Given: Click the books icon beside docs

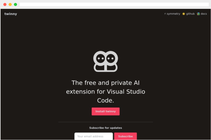Looking at the screenshot, I should (x=198, y=14).
